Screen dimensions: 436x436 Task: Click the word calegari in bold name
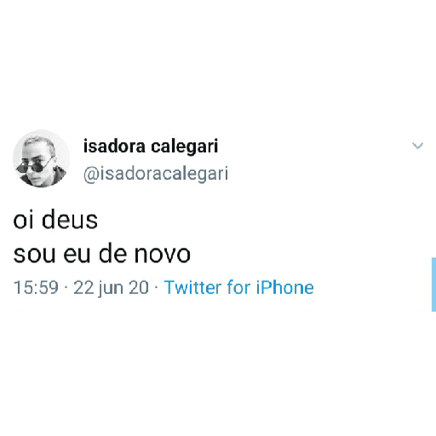[185, 147]
